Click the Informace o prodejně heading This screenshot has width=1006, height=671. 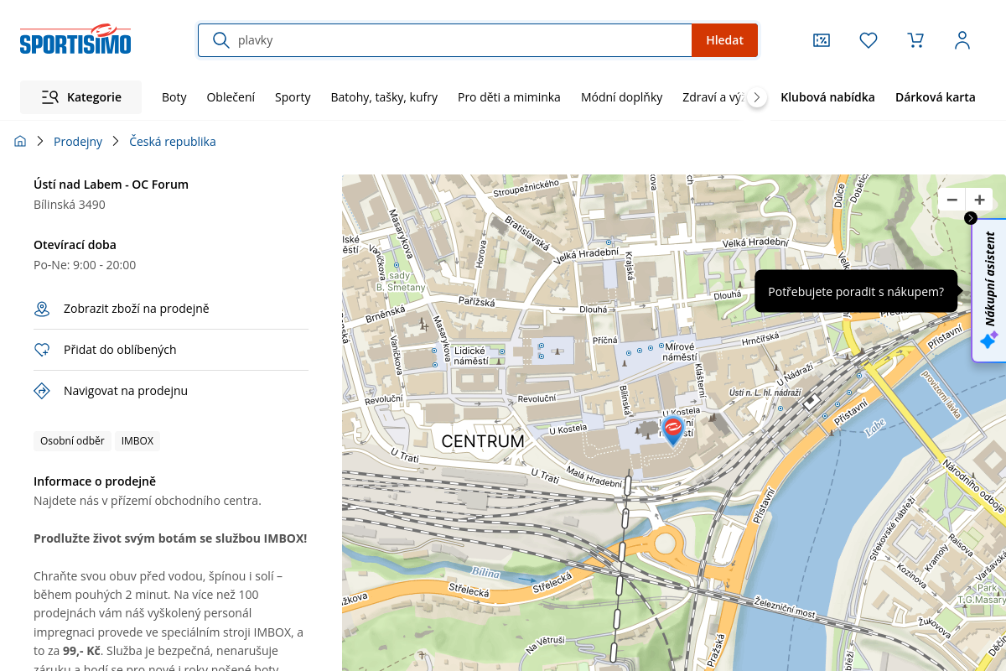point(95,481)
